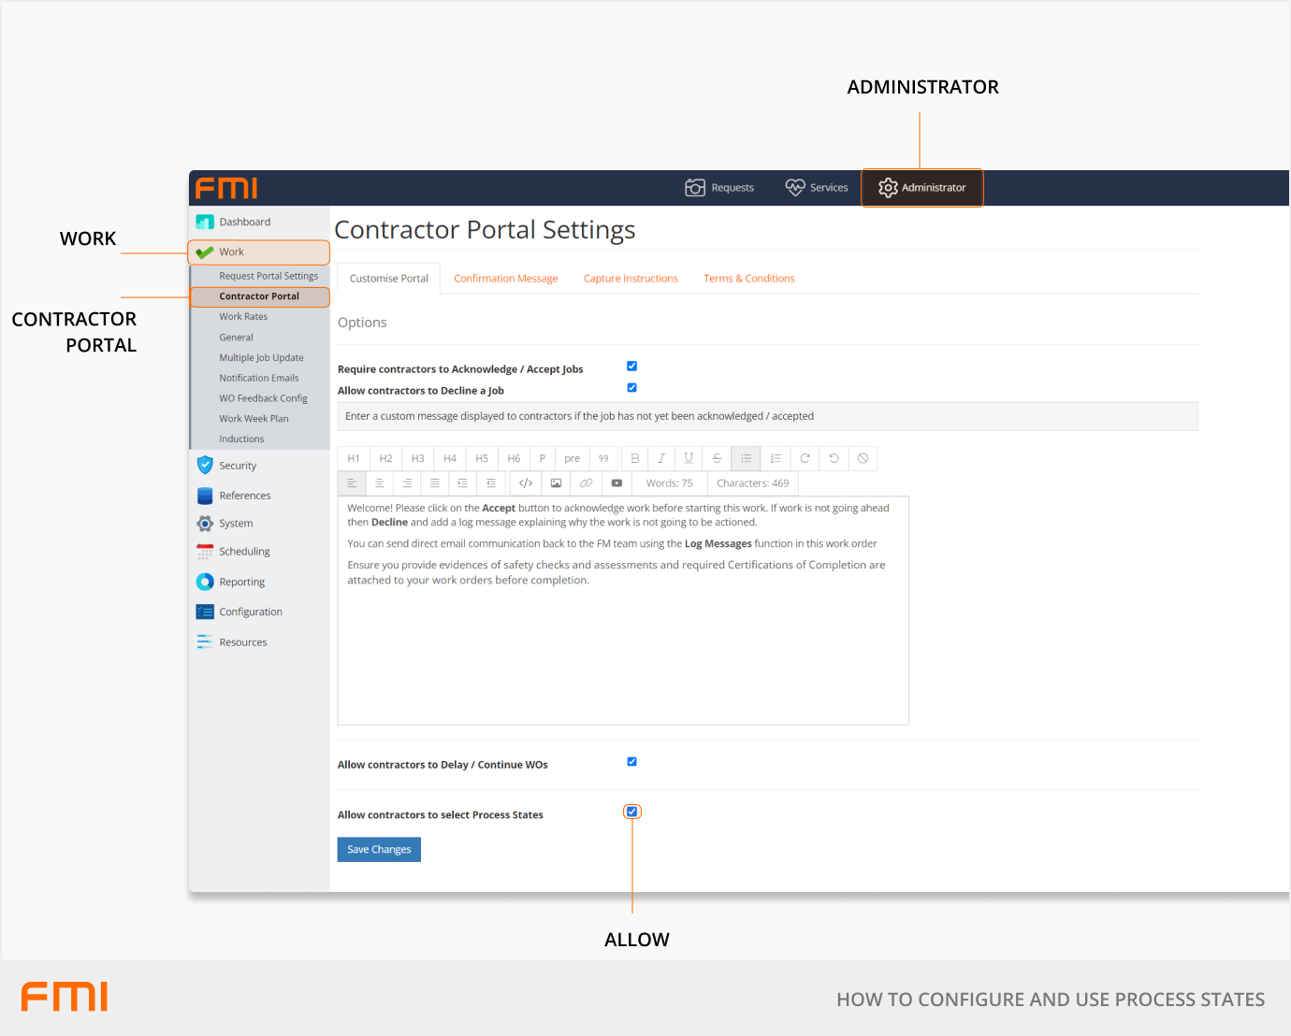This screenshot has width=1291, height=1036.
Task: Switch to the Confirmation Message tab
Action: tap(505, 279)
